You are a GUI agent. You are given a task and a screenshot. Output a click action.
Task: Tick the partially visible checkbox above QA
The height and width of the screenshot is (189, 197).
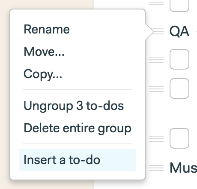tap(179, 6)
